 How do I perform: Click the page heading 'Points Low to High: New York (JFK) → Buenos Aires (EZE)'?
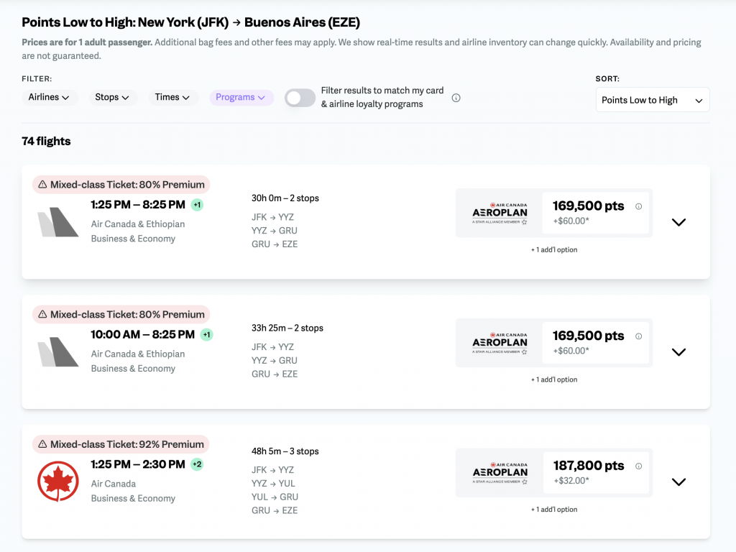(x=190, y=22)
